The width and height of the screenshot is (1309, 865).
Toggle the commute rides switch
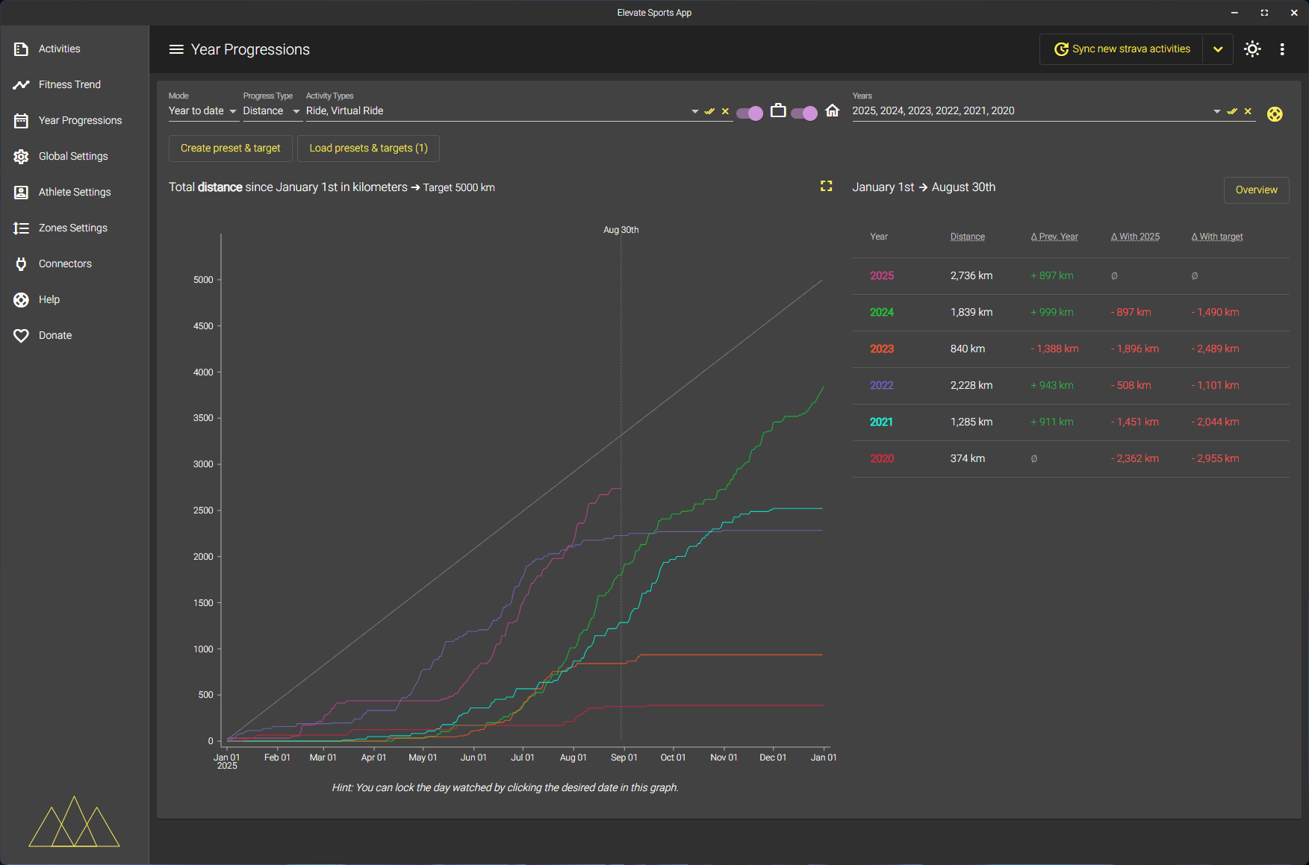(x=750, y=113)
